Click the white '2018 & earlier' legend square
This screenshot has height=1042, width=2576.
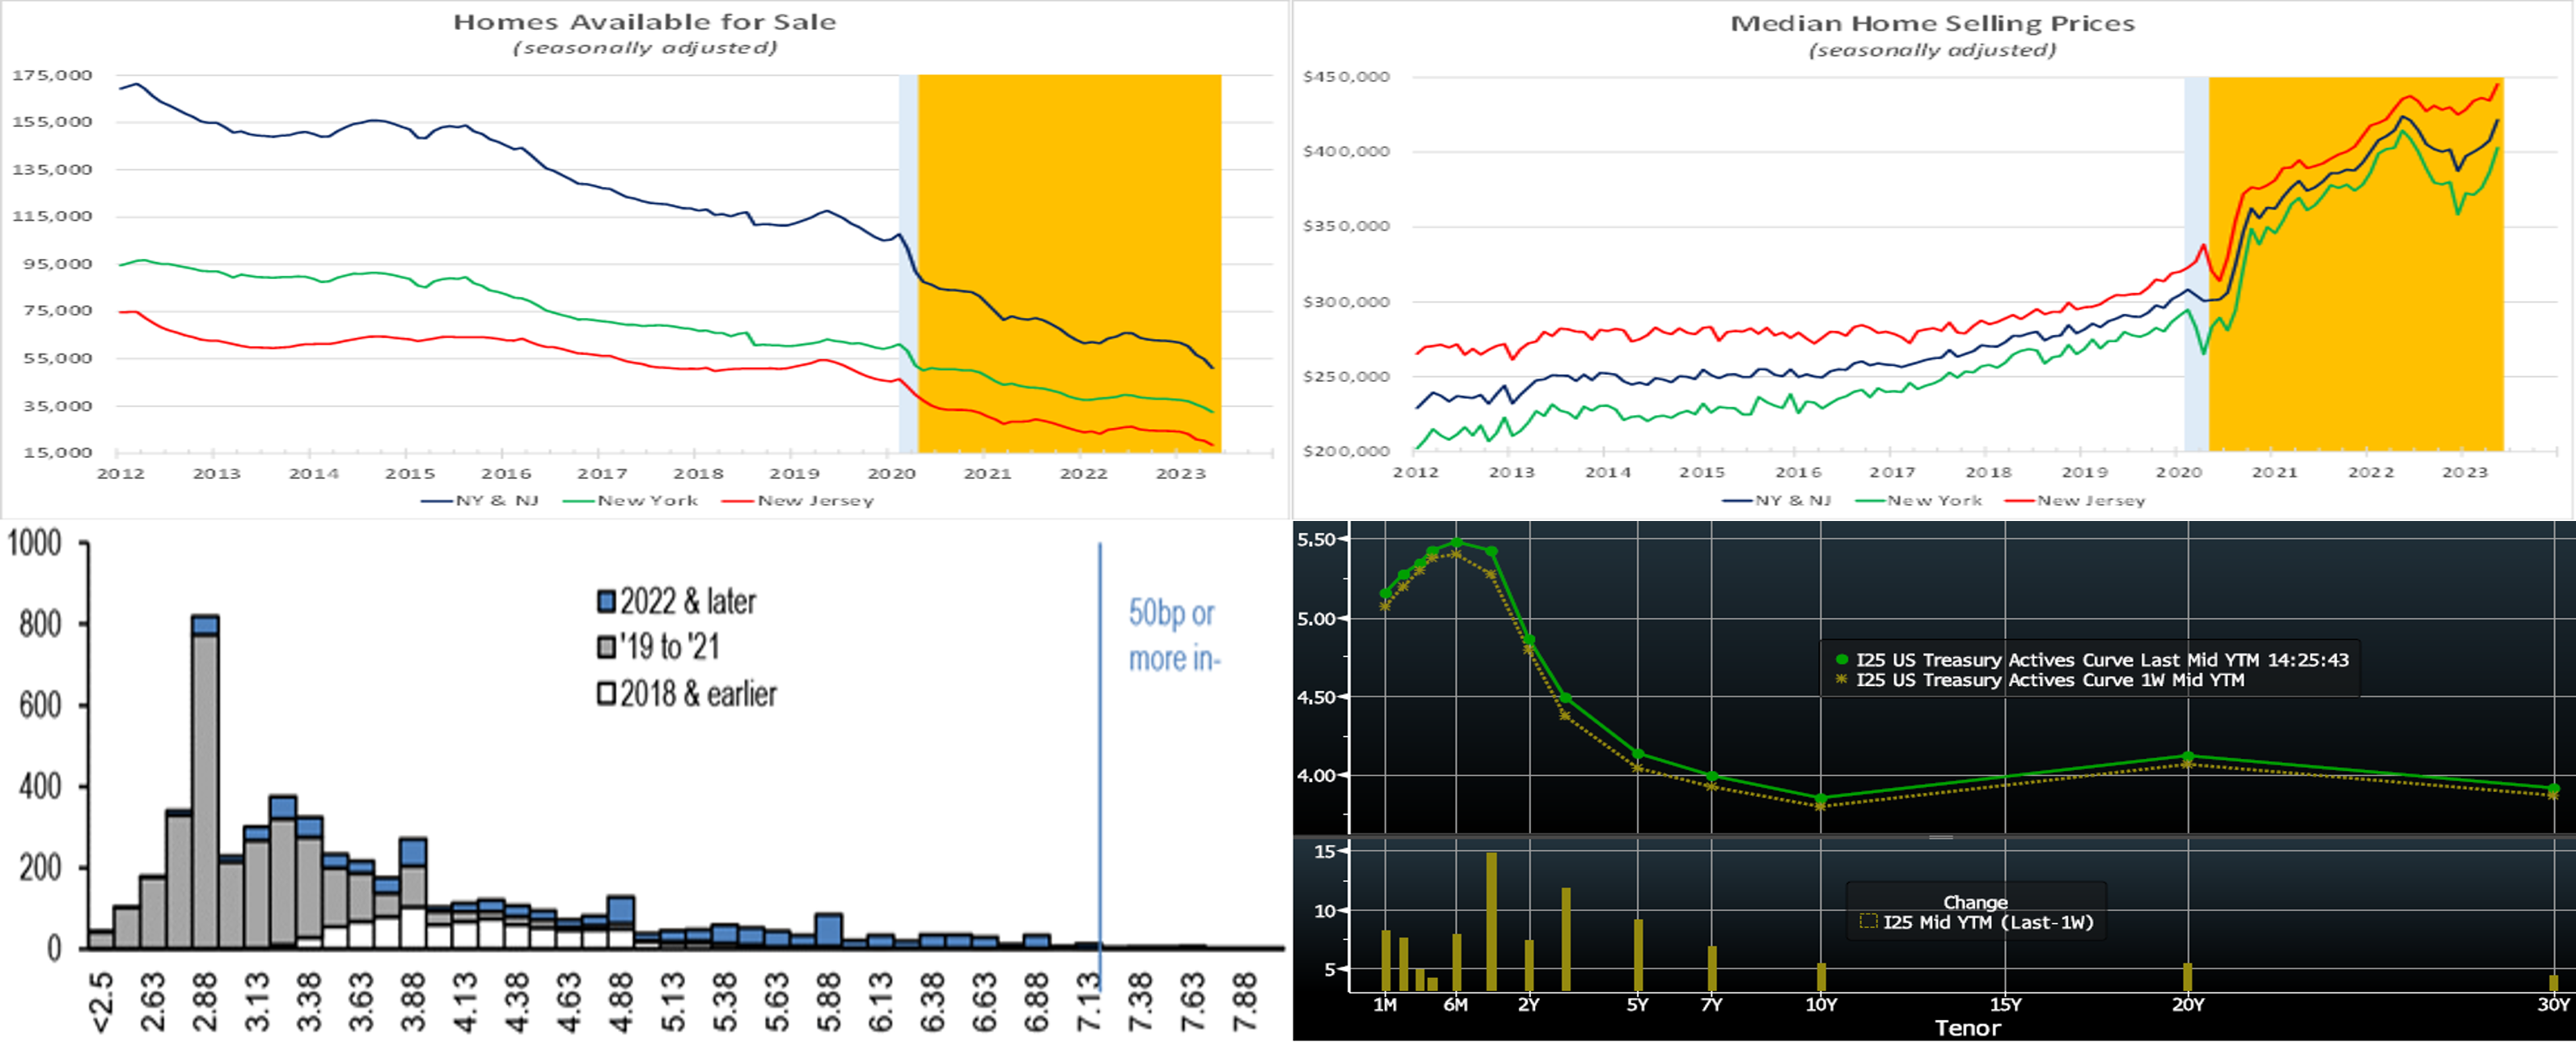pyautogui.click(x=606, y=693)
